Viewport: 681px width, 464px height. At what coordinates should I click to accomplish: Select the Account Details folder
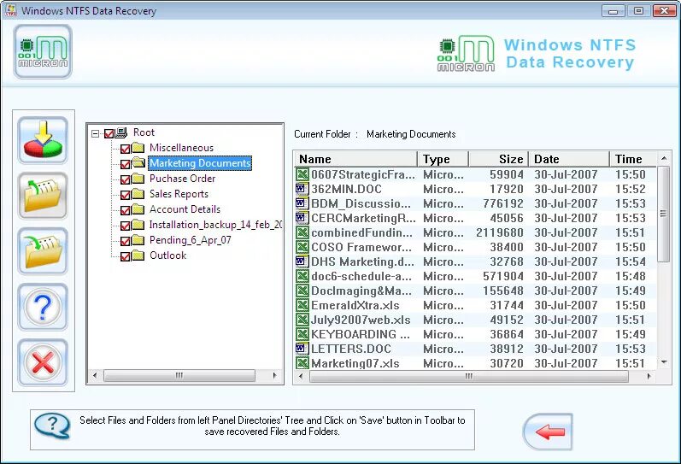185,209
